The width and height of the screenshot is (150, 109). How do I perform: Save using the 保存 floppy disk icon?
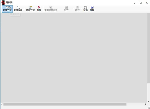point(92,9)
